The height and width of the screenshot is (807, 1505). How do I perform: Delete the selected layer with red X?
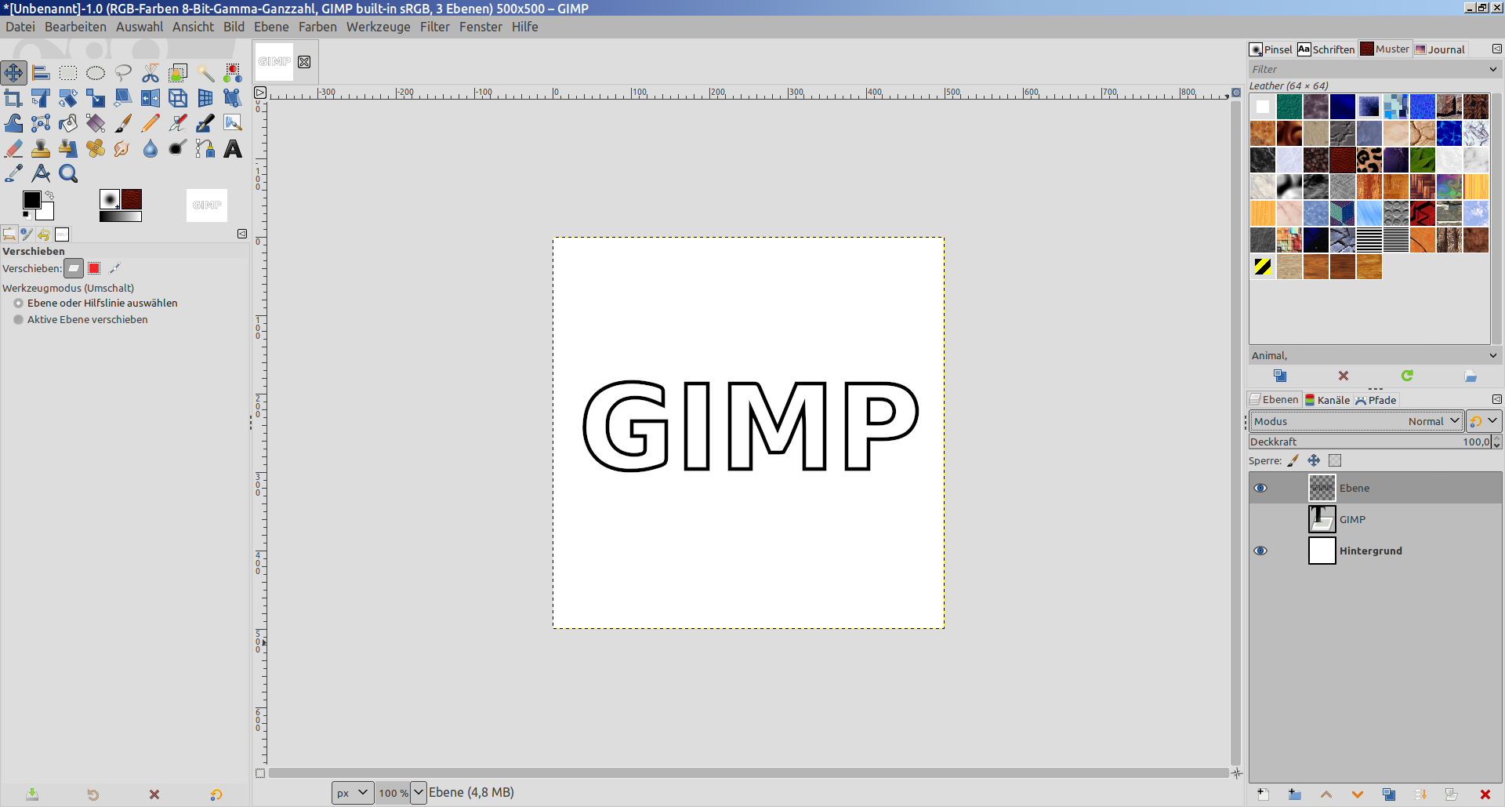click(1485, 794)
